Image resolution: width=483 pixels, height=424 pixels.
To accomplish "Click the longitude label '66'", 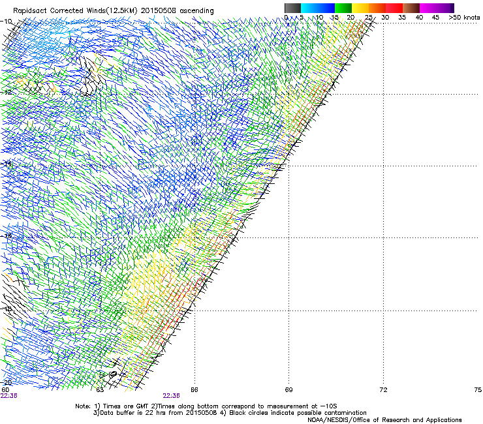I will 195,390.
